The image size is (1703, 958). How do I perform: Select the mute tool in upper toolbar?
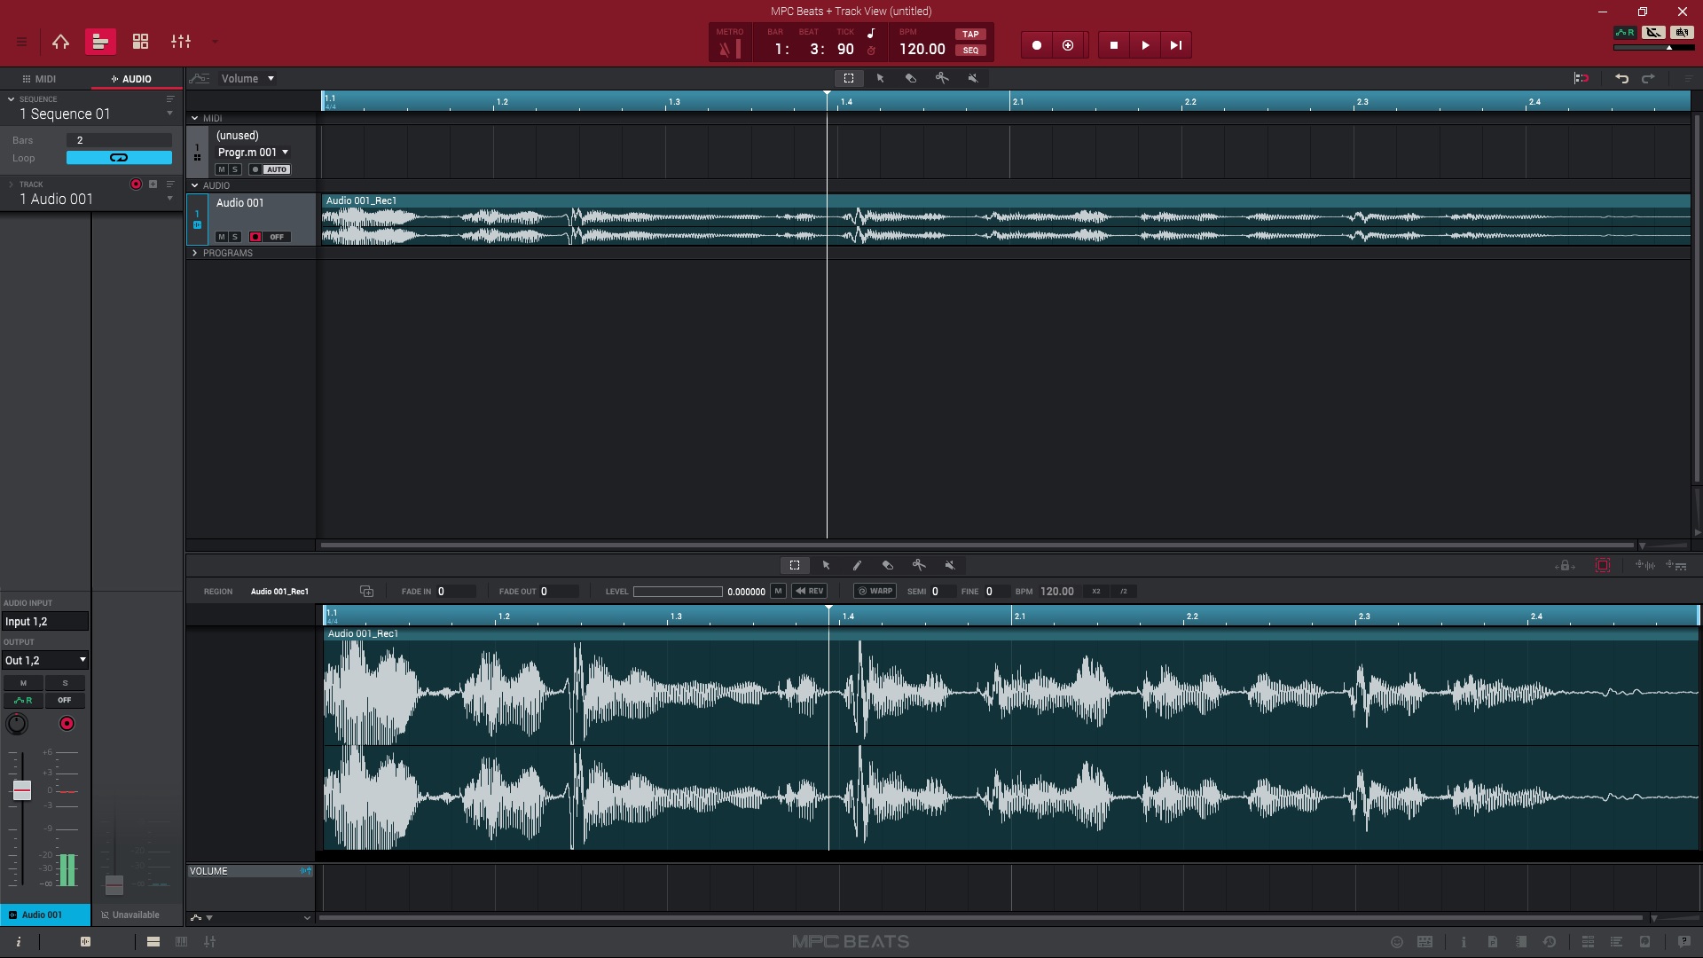point(973,78)
